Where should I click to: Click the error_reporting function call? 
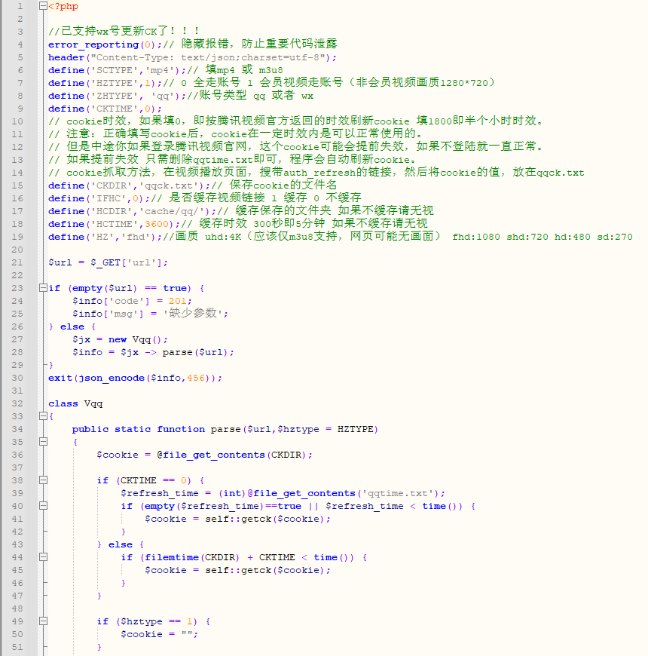pyautogui.click(x=93, y=44)
